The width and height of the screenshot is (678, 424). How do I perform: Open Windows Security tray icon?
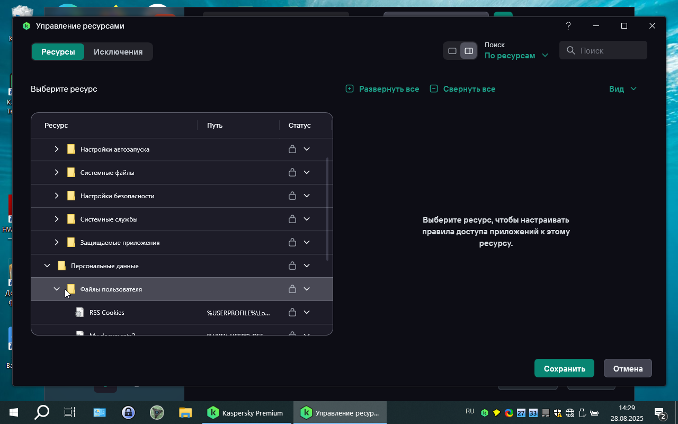(x=558, y=413)
